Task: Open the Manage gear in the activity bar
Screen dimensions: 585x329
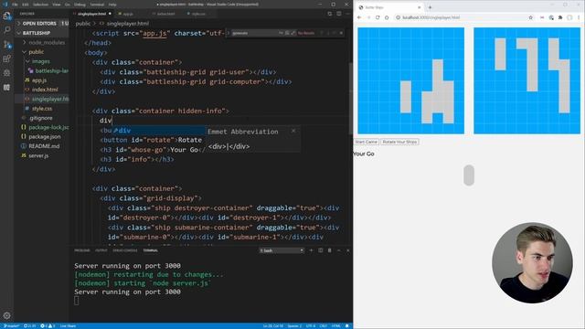Action: point(6,315)
